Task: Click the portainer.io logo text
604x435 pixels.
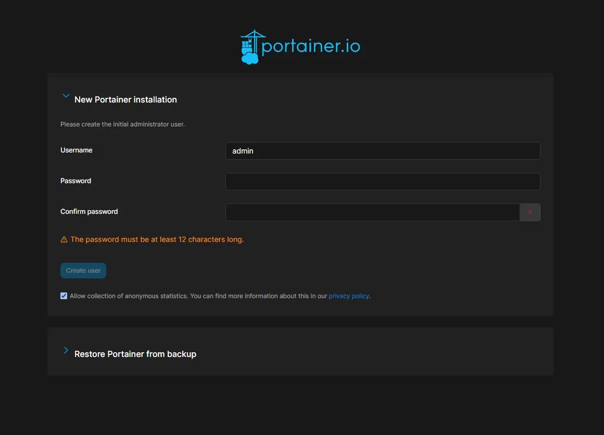Action: point(311,46)
